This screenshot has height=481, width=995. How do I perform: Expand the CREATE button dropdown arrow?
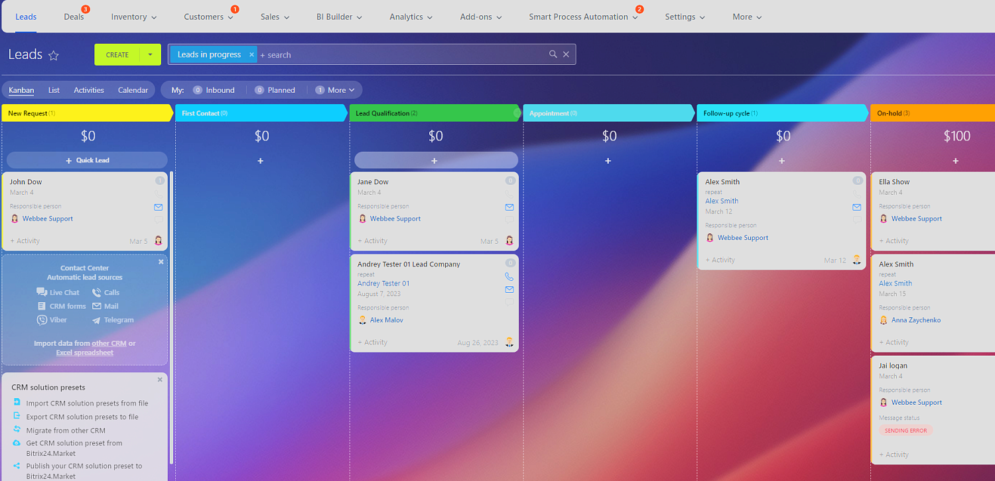coord(150,54)
